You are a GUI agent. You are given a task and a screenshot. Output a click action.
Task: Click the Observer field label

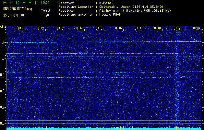point(66,3)
